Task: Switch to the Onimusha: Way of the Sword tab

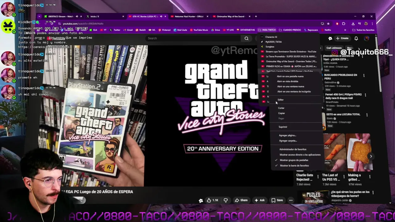Action: click(231, 16)
